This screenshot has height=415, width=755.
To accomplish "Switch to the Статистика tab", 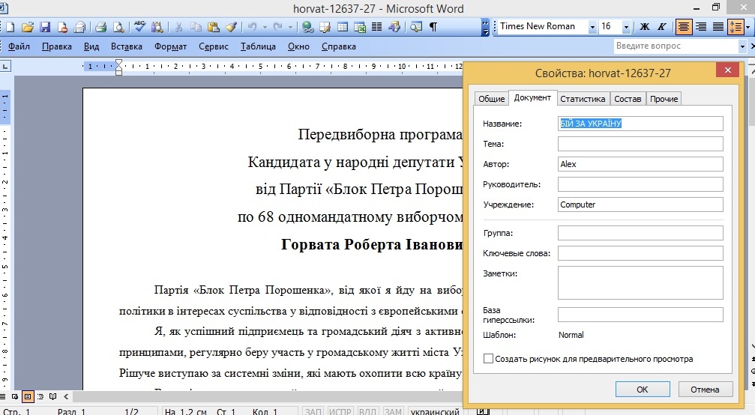I will coord(583,99).
